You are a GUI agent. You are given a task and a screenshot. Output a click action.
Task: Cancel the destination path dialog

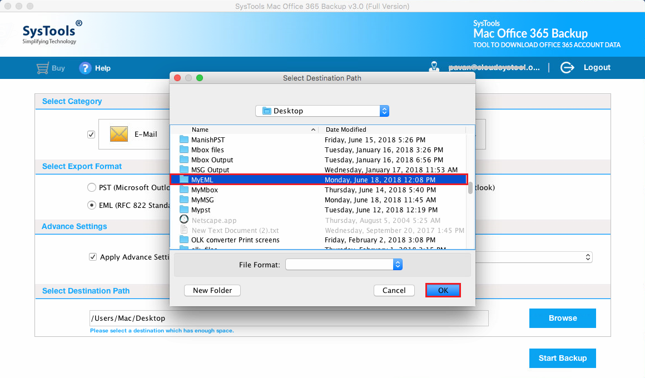pyautogui.click(x=394, y=290)
